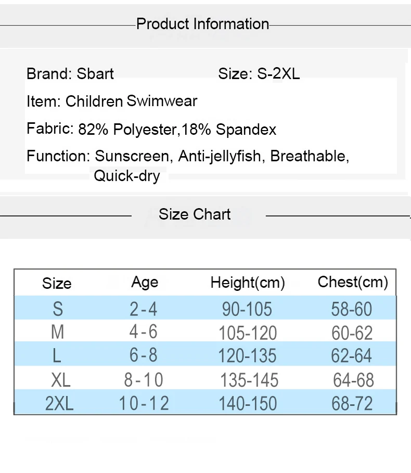Select the 2XL size row
This screenshot has width=411, height=473.
click(205, 402)
